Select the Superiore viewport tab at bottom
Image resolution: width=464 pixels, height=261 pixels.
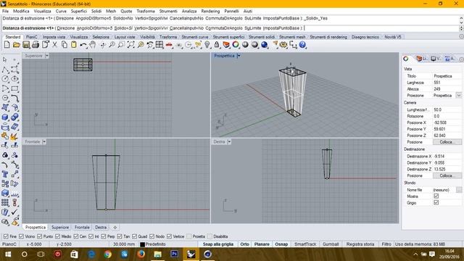(x=60, y=227)
